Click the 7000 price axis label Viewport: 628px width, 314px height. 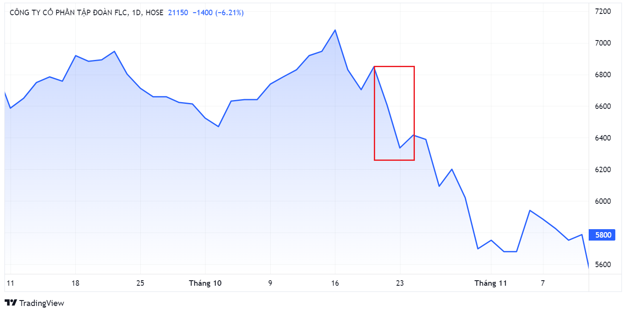[603, 43]
